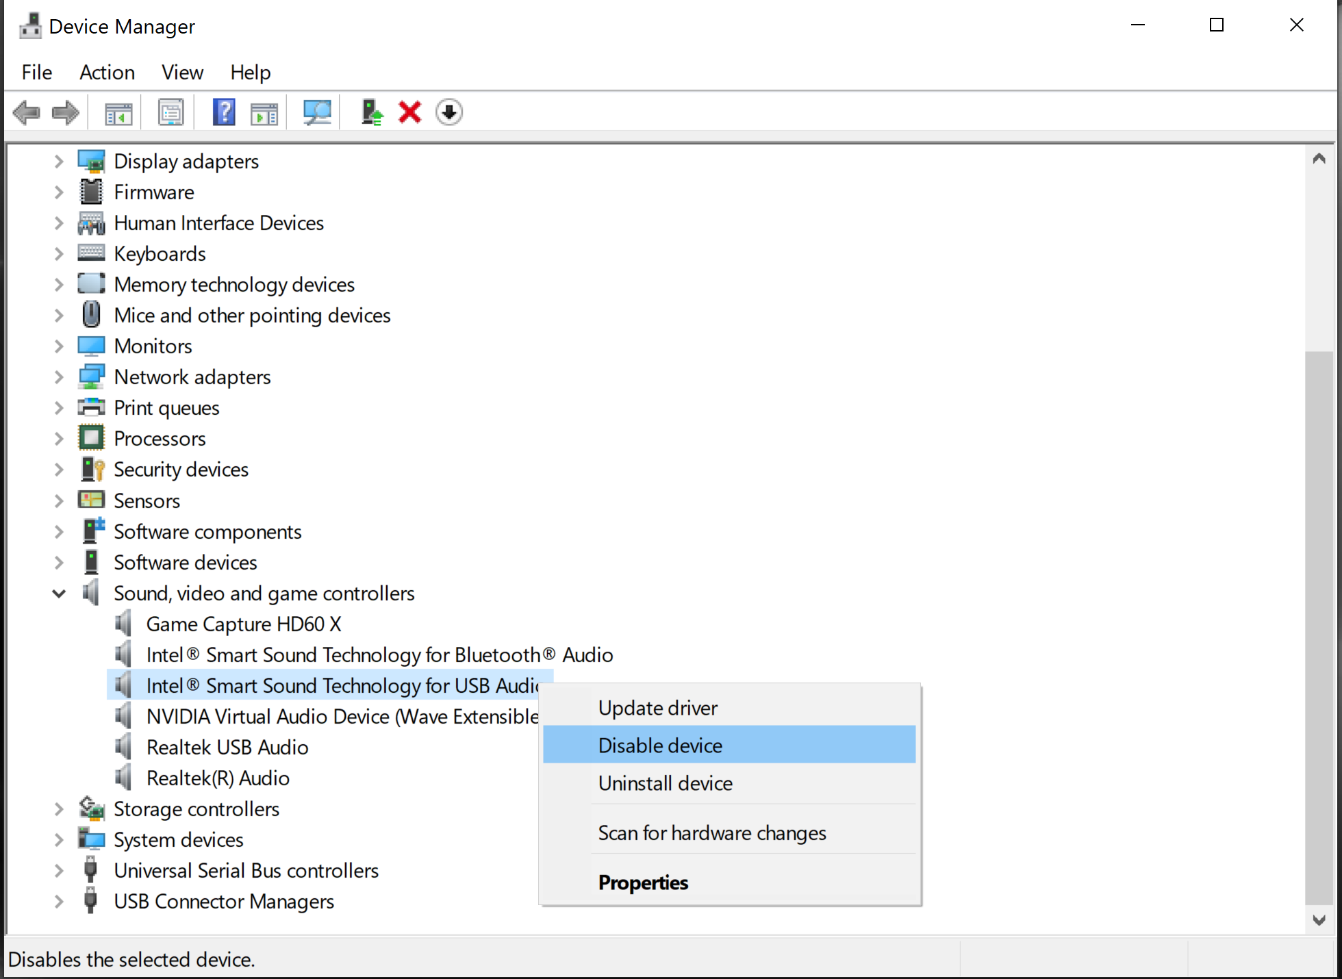Select the Security devices label
The height and width of the screenshot is (979, 1342).
point(181,470)
